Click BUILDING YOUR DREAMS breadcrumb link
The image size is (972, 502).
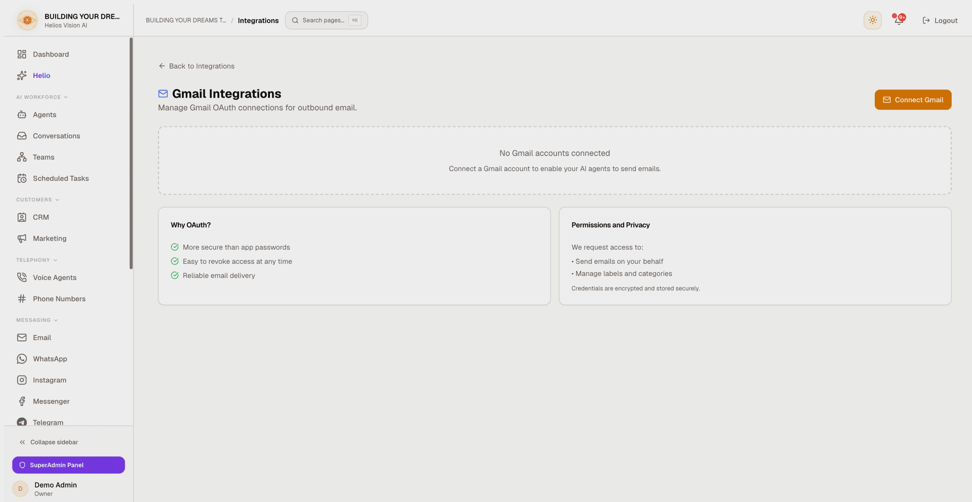186,20
